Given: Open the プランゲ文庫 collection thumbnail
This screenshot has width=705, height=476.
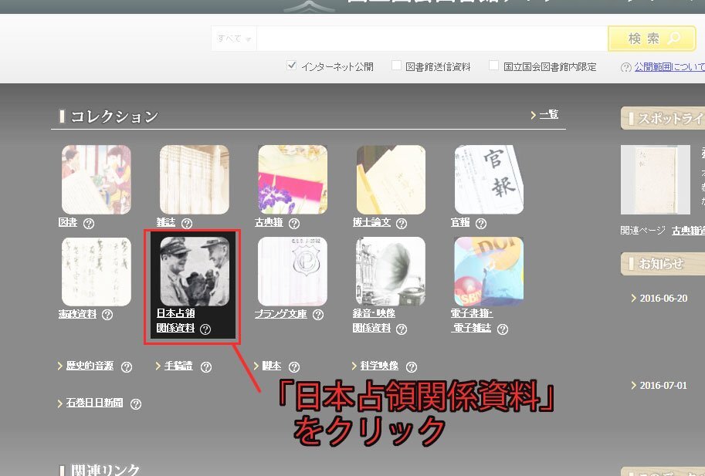Looking at the screenshot, I should [x=293, y=272].
